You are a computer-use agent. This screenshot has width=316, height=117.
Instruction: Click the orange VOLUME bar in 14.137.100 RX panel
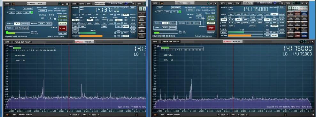(x=91, y=36)
